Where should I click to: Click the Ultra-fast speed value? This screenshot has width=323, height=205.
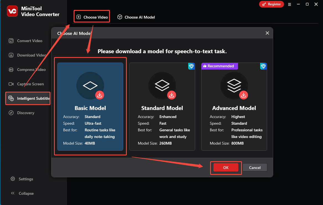coord(93,123)
